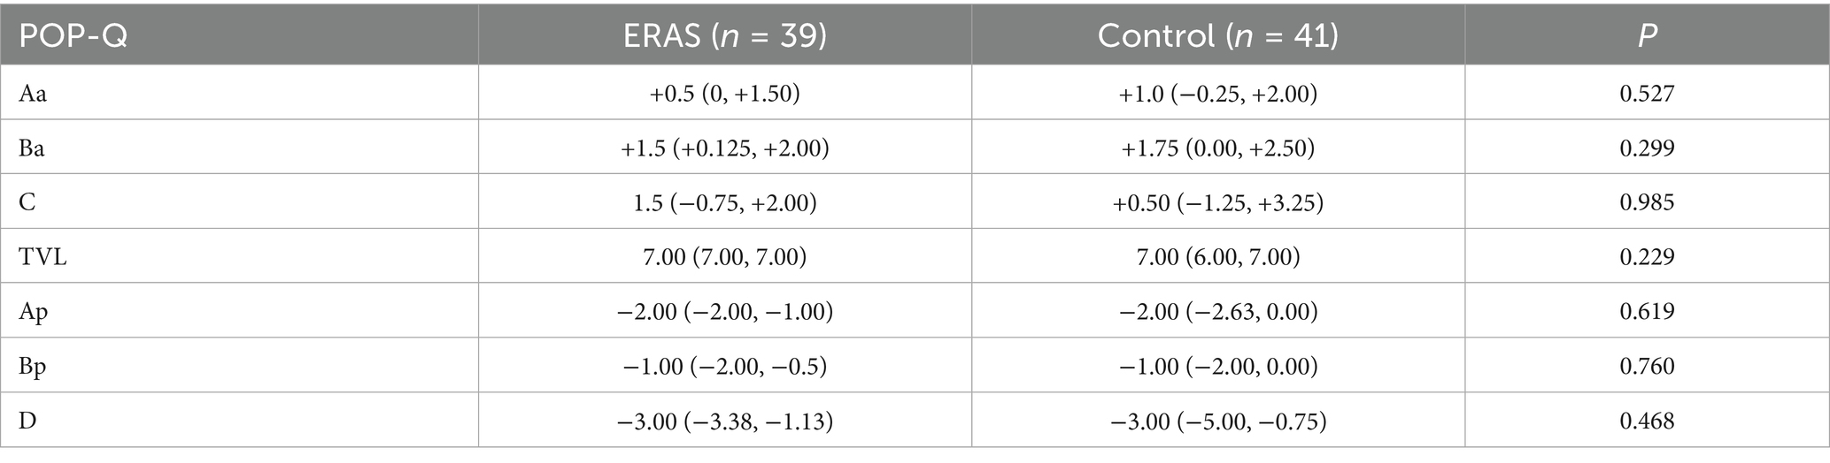
Task: Select P value 0.527
Action: click(1648, 94)
